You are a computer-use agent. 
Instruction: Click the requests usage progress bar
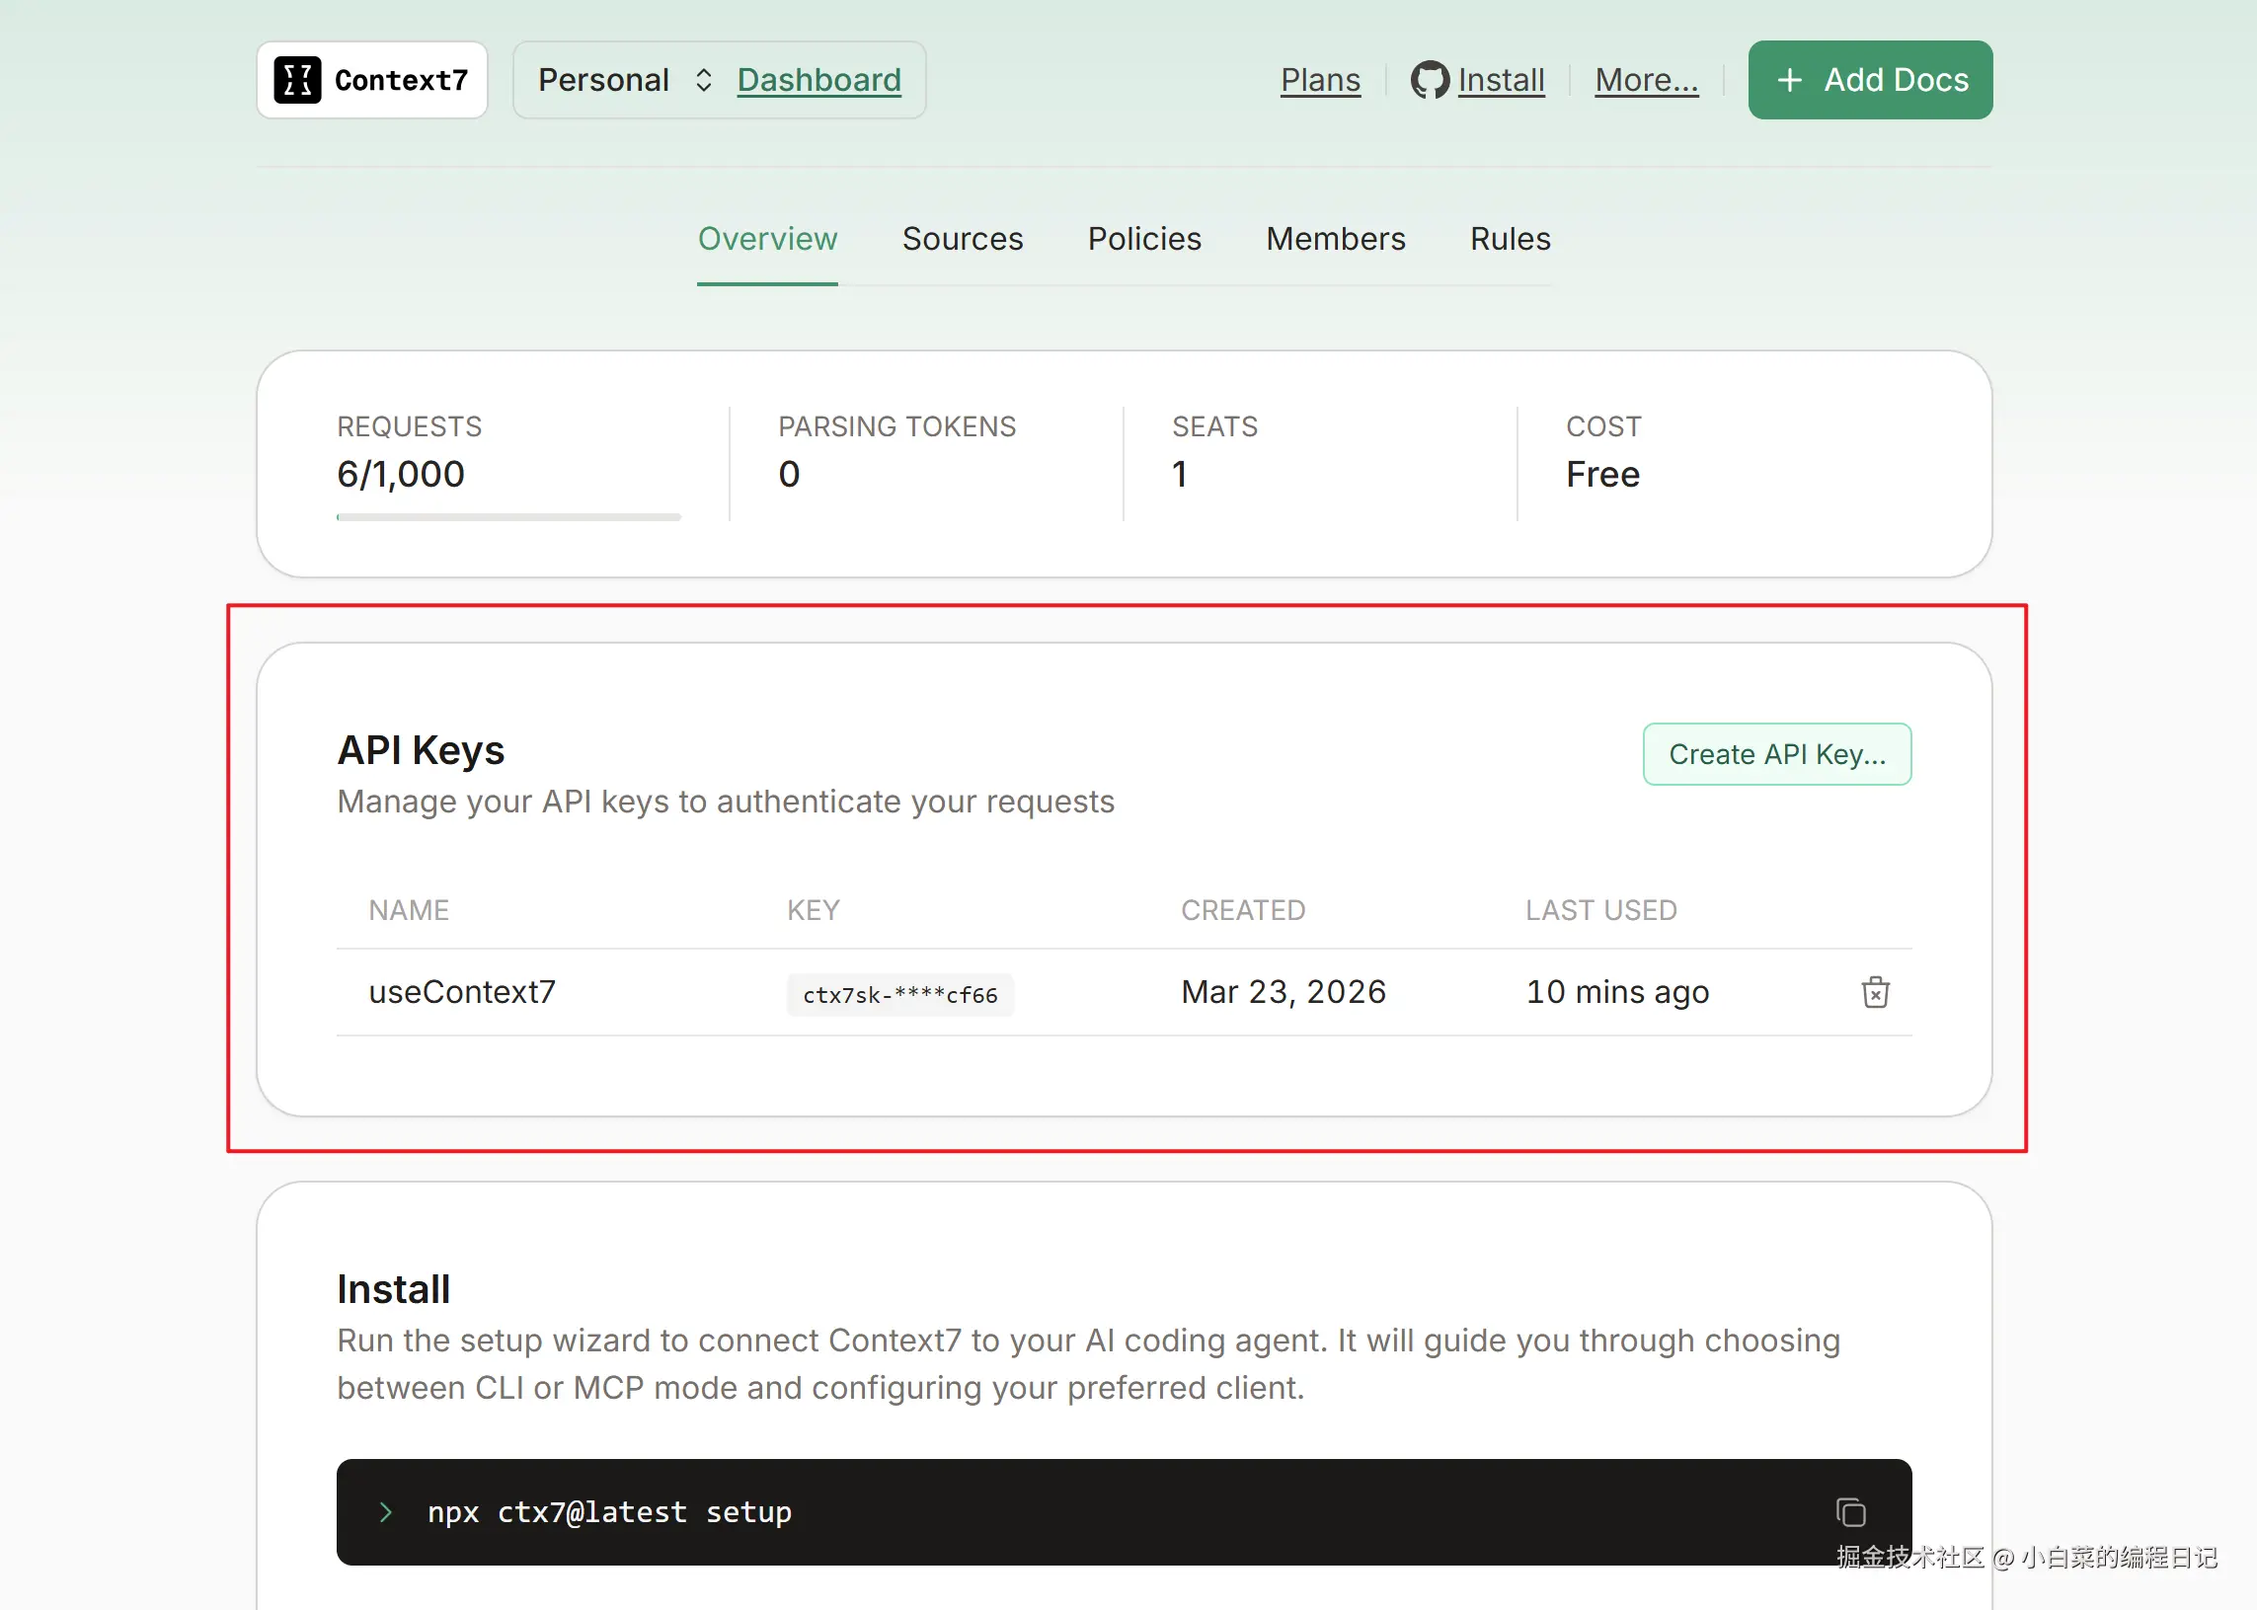point(507,516)
